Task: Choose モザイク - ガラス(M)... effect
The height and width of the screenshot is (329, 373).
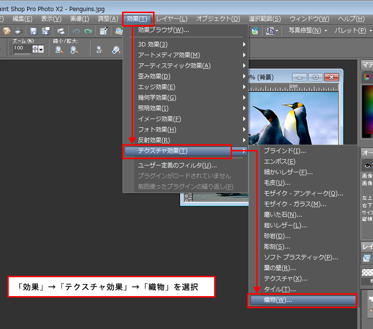Action: (x=303, y=204)
